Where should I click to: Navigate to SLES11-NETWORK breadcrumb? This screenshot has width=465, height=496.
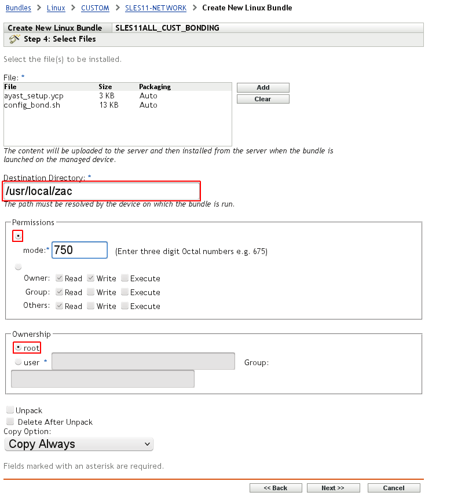[x=156, y=8]
